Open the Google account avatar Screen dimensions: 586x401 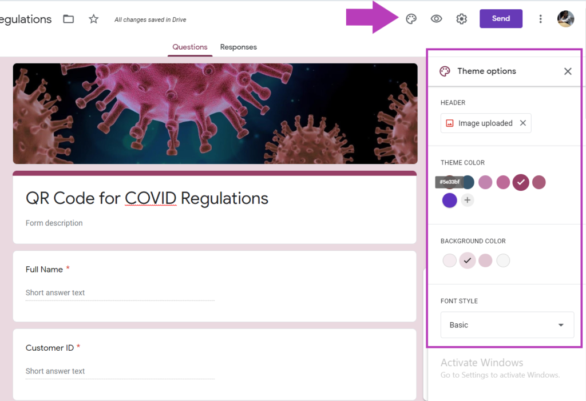point(565,19)
